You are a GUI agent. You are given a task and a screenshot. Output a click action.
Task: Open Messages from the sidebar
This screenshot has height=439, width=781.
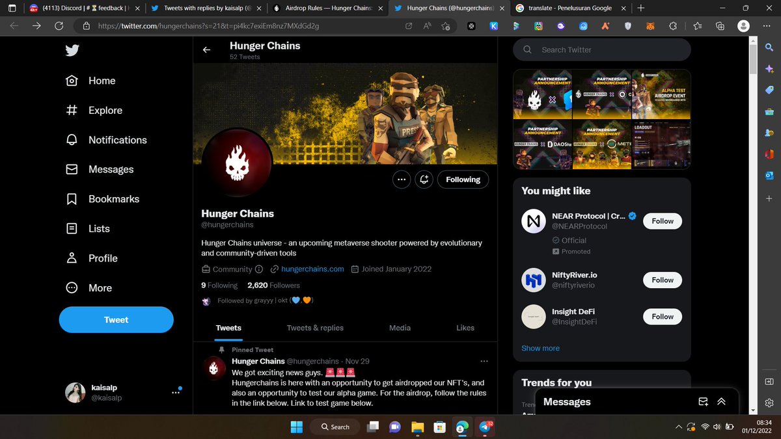100,169
